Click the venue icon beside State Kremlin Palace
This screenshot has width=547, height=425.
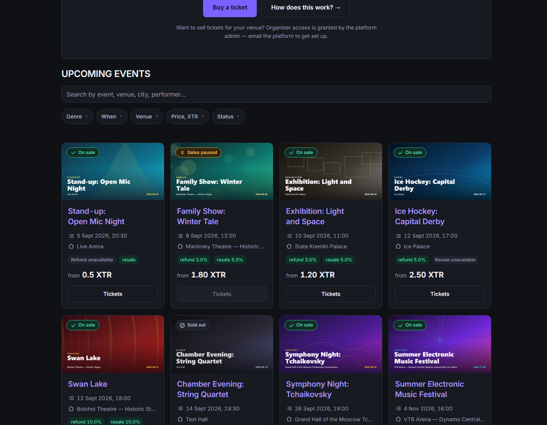tap(289, 246)
